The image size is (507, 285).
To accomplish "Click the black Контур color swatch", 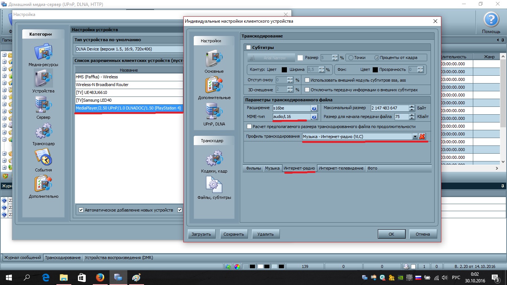I will 284,69.
